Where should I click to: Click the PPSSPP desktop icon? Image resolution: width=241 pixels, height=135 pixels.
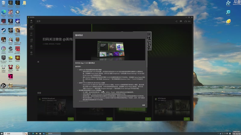[228, 3]
